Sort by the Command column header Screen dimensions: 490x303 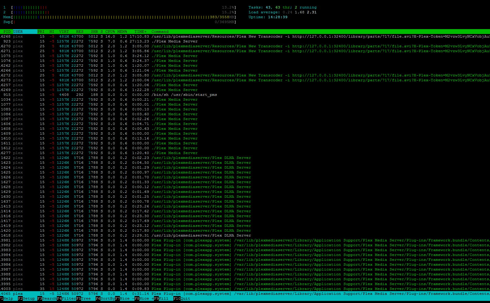point(160,32)
